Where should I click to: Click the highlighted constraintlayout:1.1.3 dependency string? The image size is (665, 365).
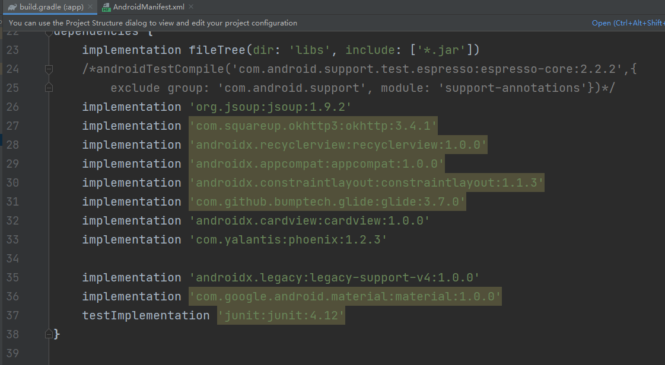click(x=367, y=182)
